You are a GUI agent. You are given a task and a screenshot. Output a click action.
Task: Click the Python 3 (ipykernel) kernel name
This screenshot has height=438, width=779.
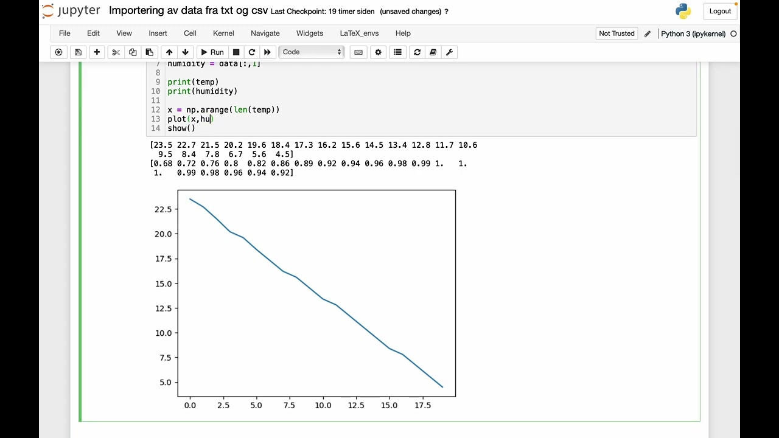point(693,33)
